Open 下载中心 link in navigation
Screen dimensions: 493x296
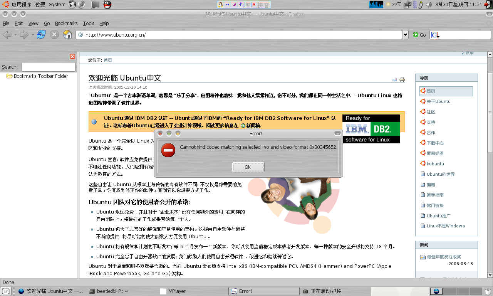435,143
